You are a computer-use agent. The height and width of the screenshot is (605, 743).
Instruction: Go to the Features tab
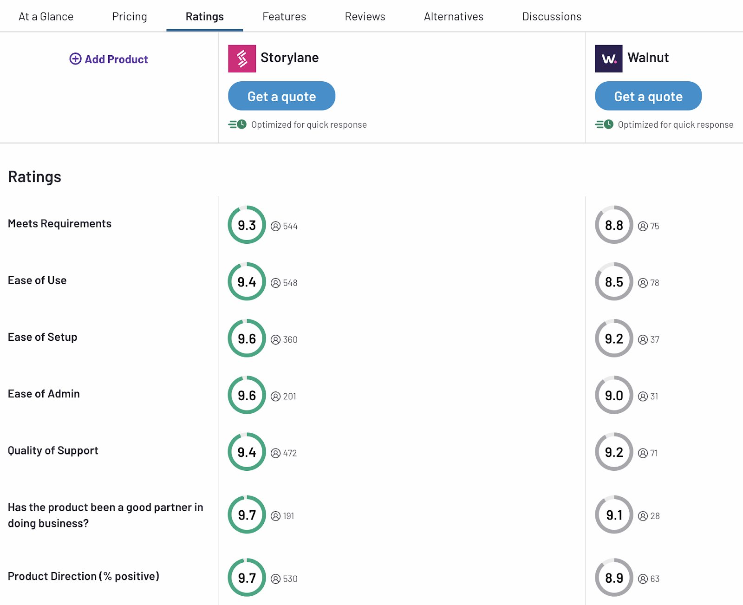pos(284,16)
